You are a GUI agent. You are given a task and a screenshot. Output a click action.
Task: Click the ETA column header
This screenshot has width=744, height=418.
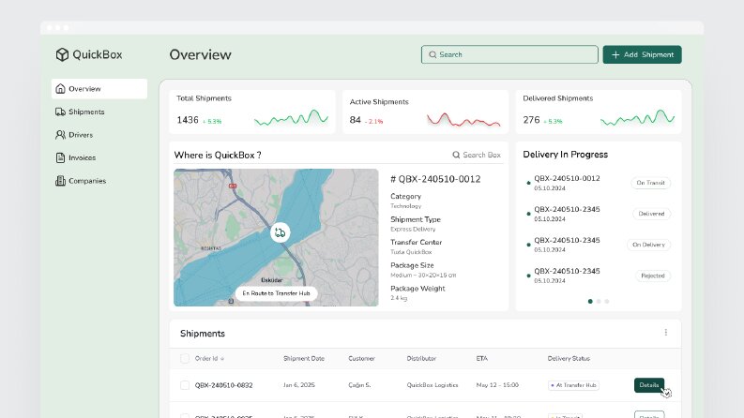(482, 359)
